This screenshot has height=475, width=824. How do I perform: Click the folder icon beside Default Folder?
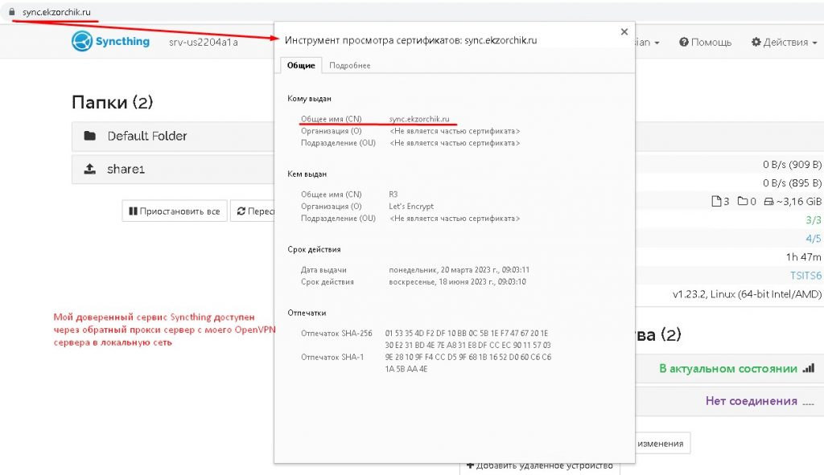[90, 136]
